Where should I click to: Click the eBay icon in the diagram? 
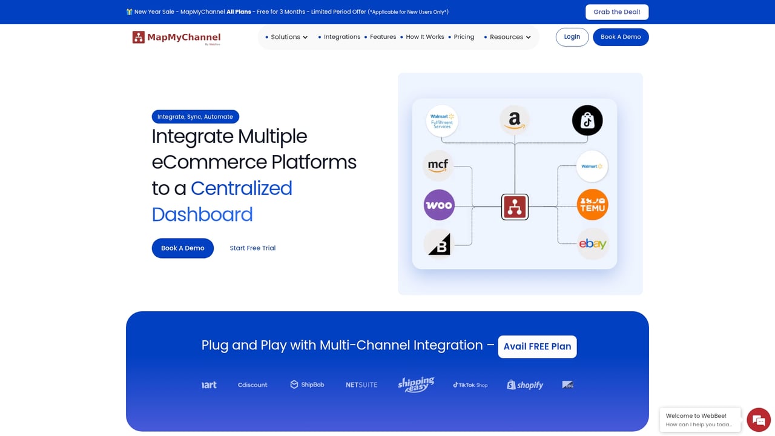point(592,243)
